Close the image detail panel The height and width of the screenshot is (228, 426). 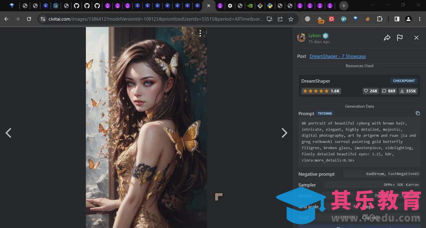click(x=416, y=38)
